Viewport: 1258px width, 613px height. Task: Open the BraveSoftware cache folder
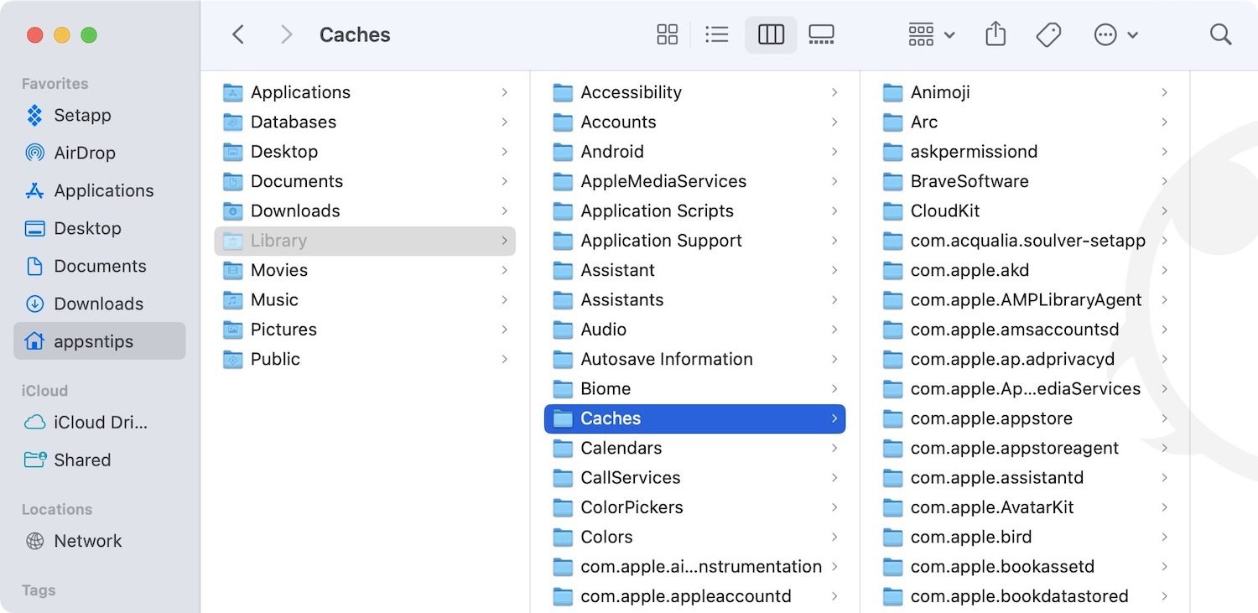(x=969, y=181)
